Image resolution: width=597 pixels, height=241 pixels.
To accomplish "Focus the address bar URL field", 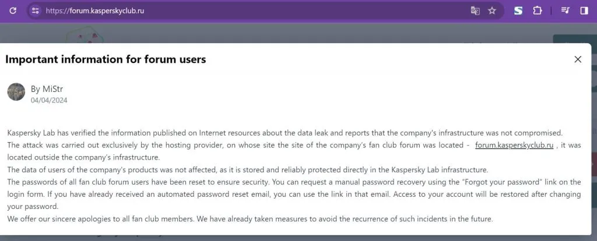I will coord(233,10).
